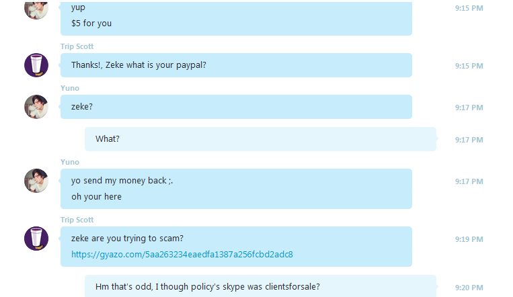The height and width of the screenshot is (297, 513).
Task: Click Yuno's avatar beside 'yo send my money back'
Action: 36,181
